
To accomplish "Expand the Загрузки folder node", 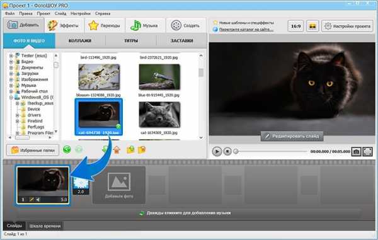I will [x=11, y=74].
